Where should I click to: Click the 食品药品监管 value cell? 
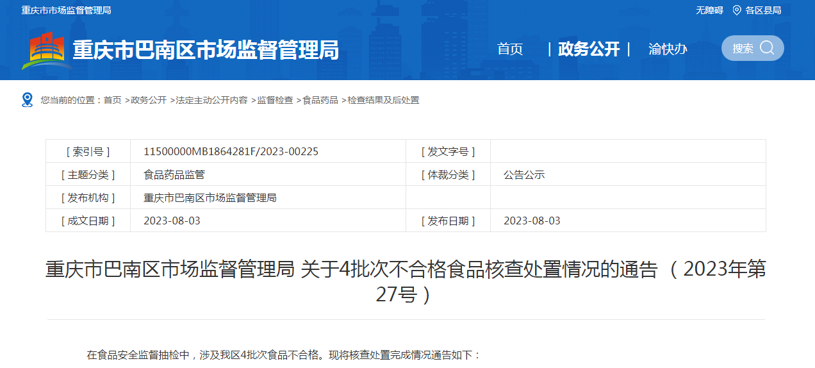click(268, 174)
